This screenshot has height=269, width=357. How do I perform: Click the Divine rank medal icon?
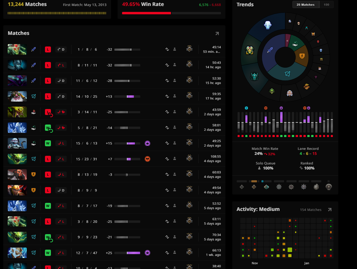pyautogui.click(x=316, y=187)
